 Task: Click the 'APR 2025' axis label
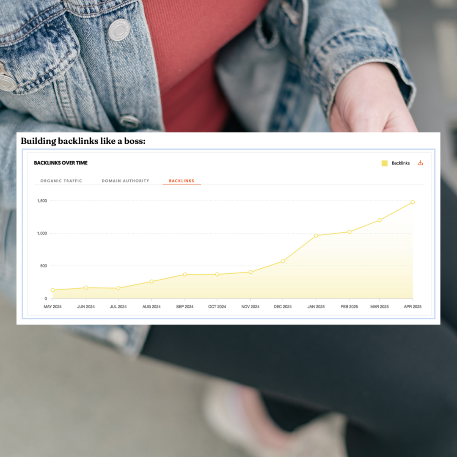pyautogui.click(x=413, y=307)
